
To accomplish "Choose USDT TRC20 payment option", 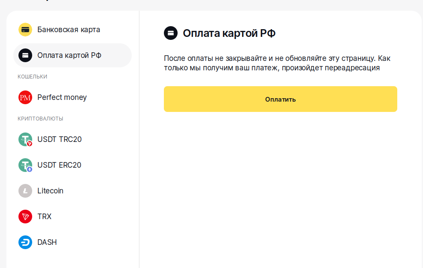I will point(59,139).
